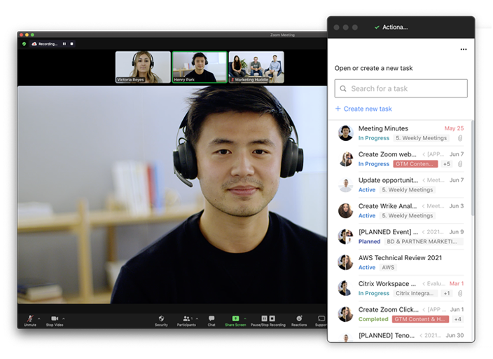The height and width of the screenshot is (359, 493).
Task: Open the three-dot menu in Wrike panel
Action: point(464,50)
